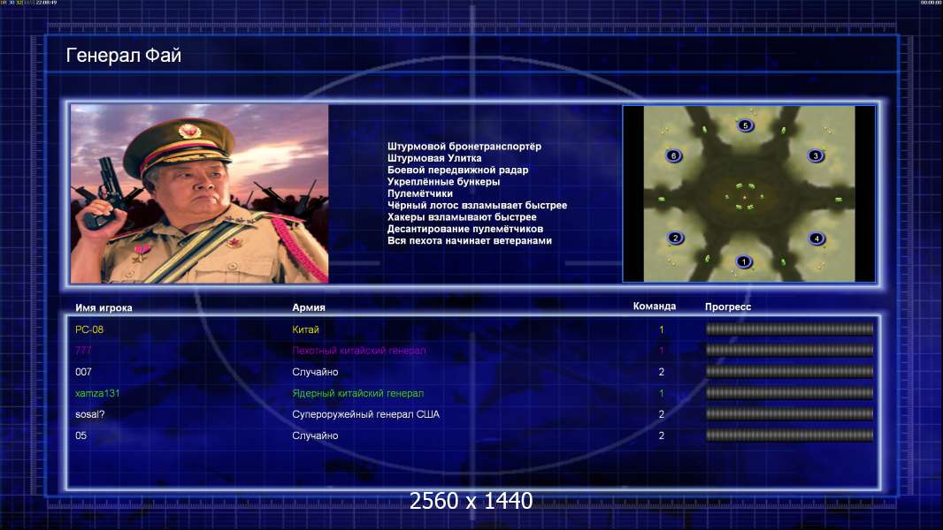Click team number for PC-08 row

tap(662, 329)
